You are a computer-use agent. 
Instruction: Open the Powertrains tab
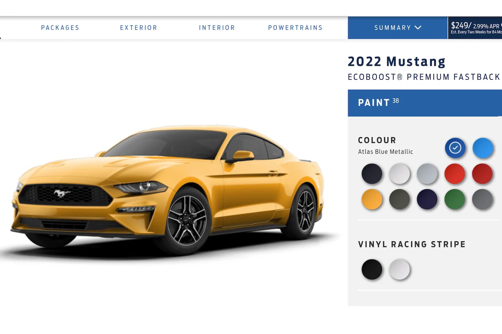[x=295, y=28]
